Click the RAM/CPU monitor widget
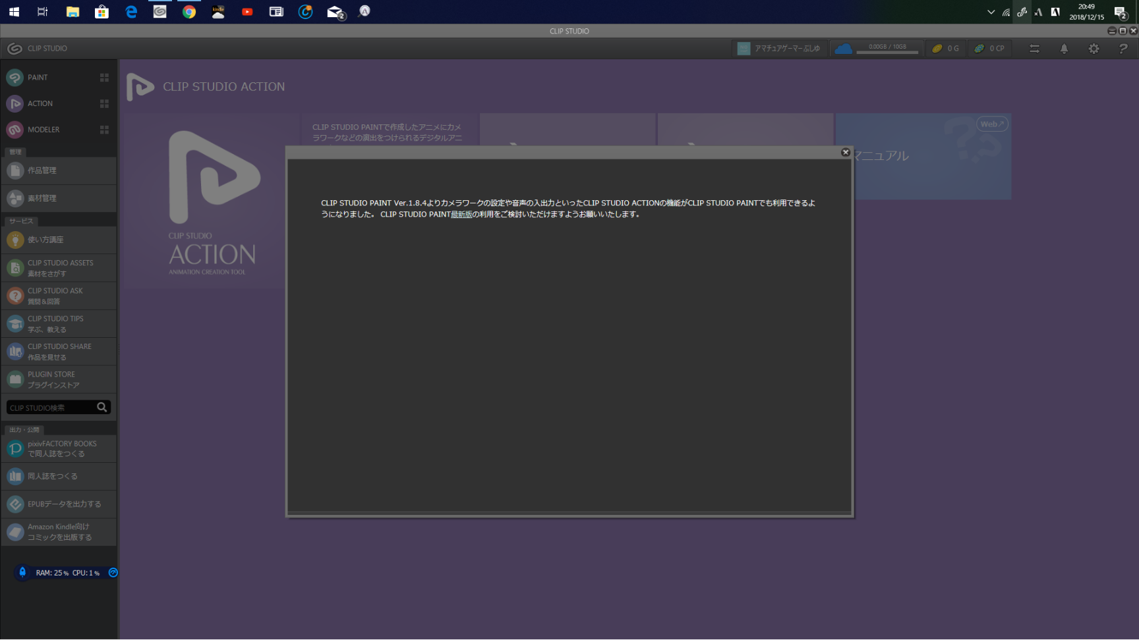Screen dimensions: 1139x640 pyautogui.click(x=67, y=573)
